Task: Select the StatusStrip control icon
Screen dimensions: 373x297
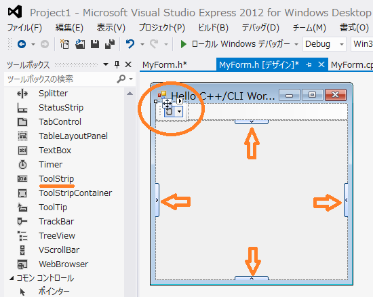Action: point(22,108)
